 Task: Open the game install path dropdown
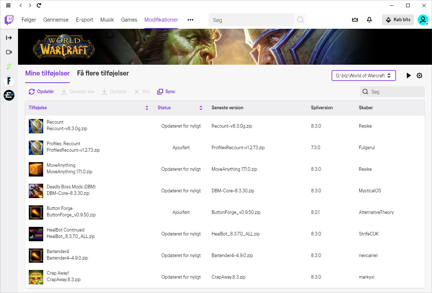pyautogui.click(x=364, y=75)
